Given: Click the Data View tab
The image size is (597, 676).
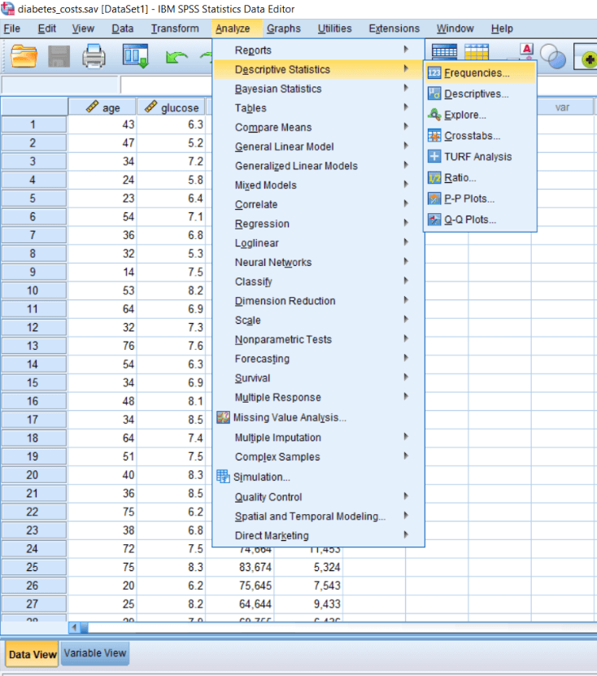Looking at the screenshot, I should tap(33, 654).
